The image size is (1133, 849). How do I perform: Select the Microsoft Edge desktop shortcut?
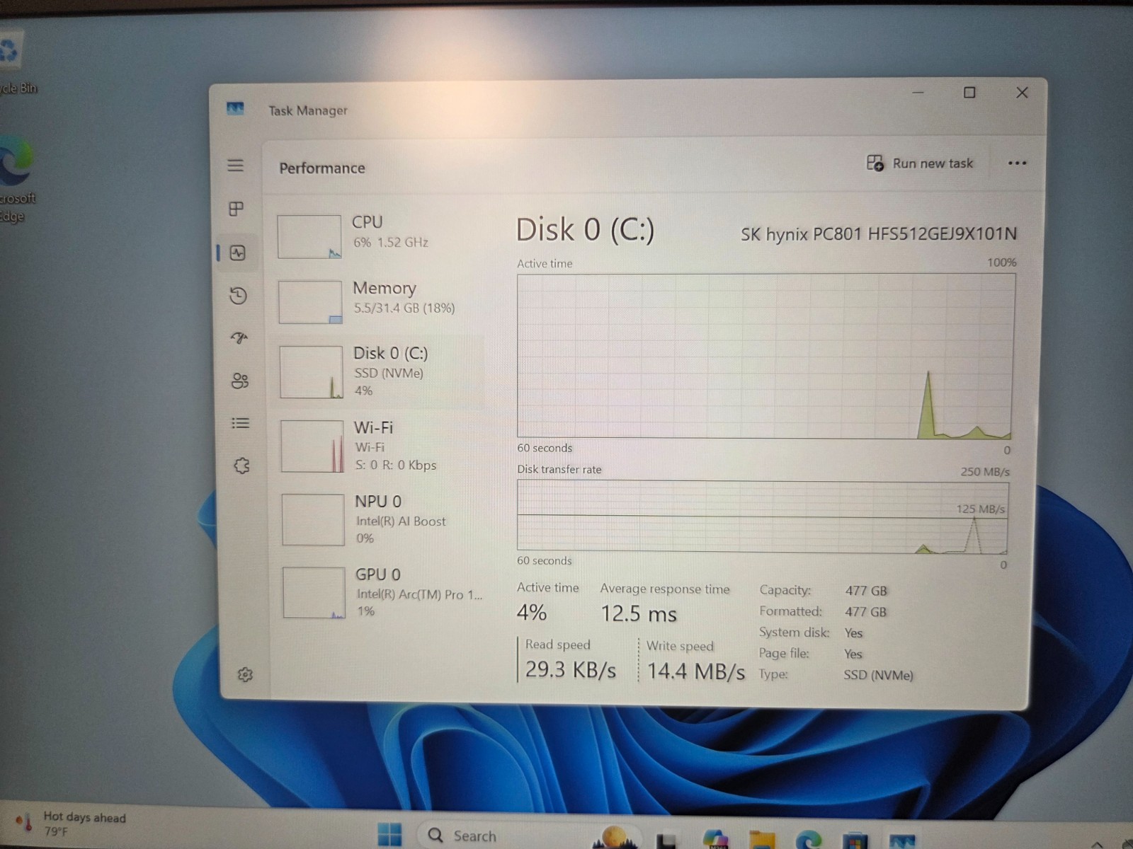[16, 180]
